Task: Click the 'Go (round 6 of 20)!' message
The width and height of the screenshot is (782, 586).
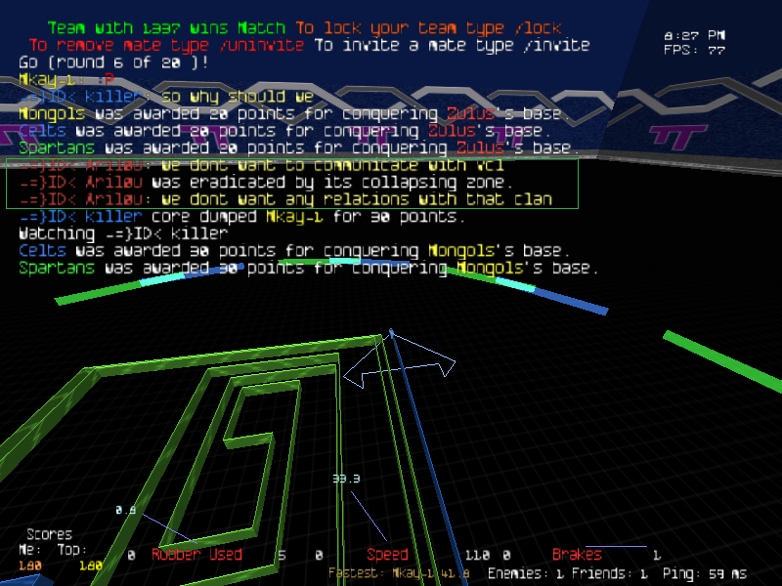Action: click(113, 62)
